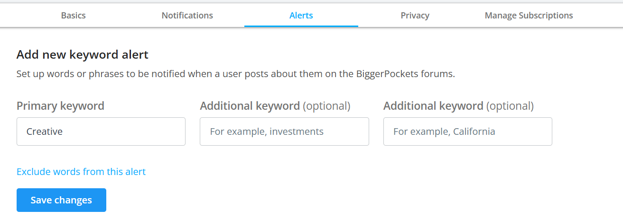
Task: Click the word Creative in the field
Action: point(45,131)
